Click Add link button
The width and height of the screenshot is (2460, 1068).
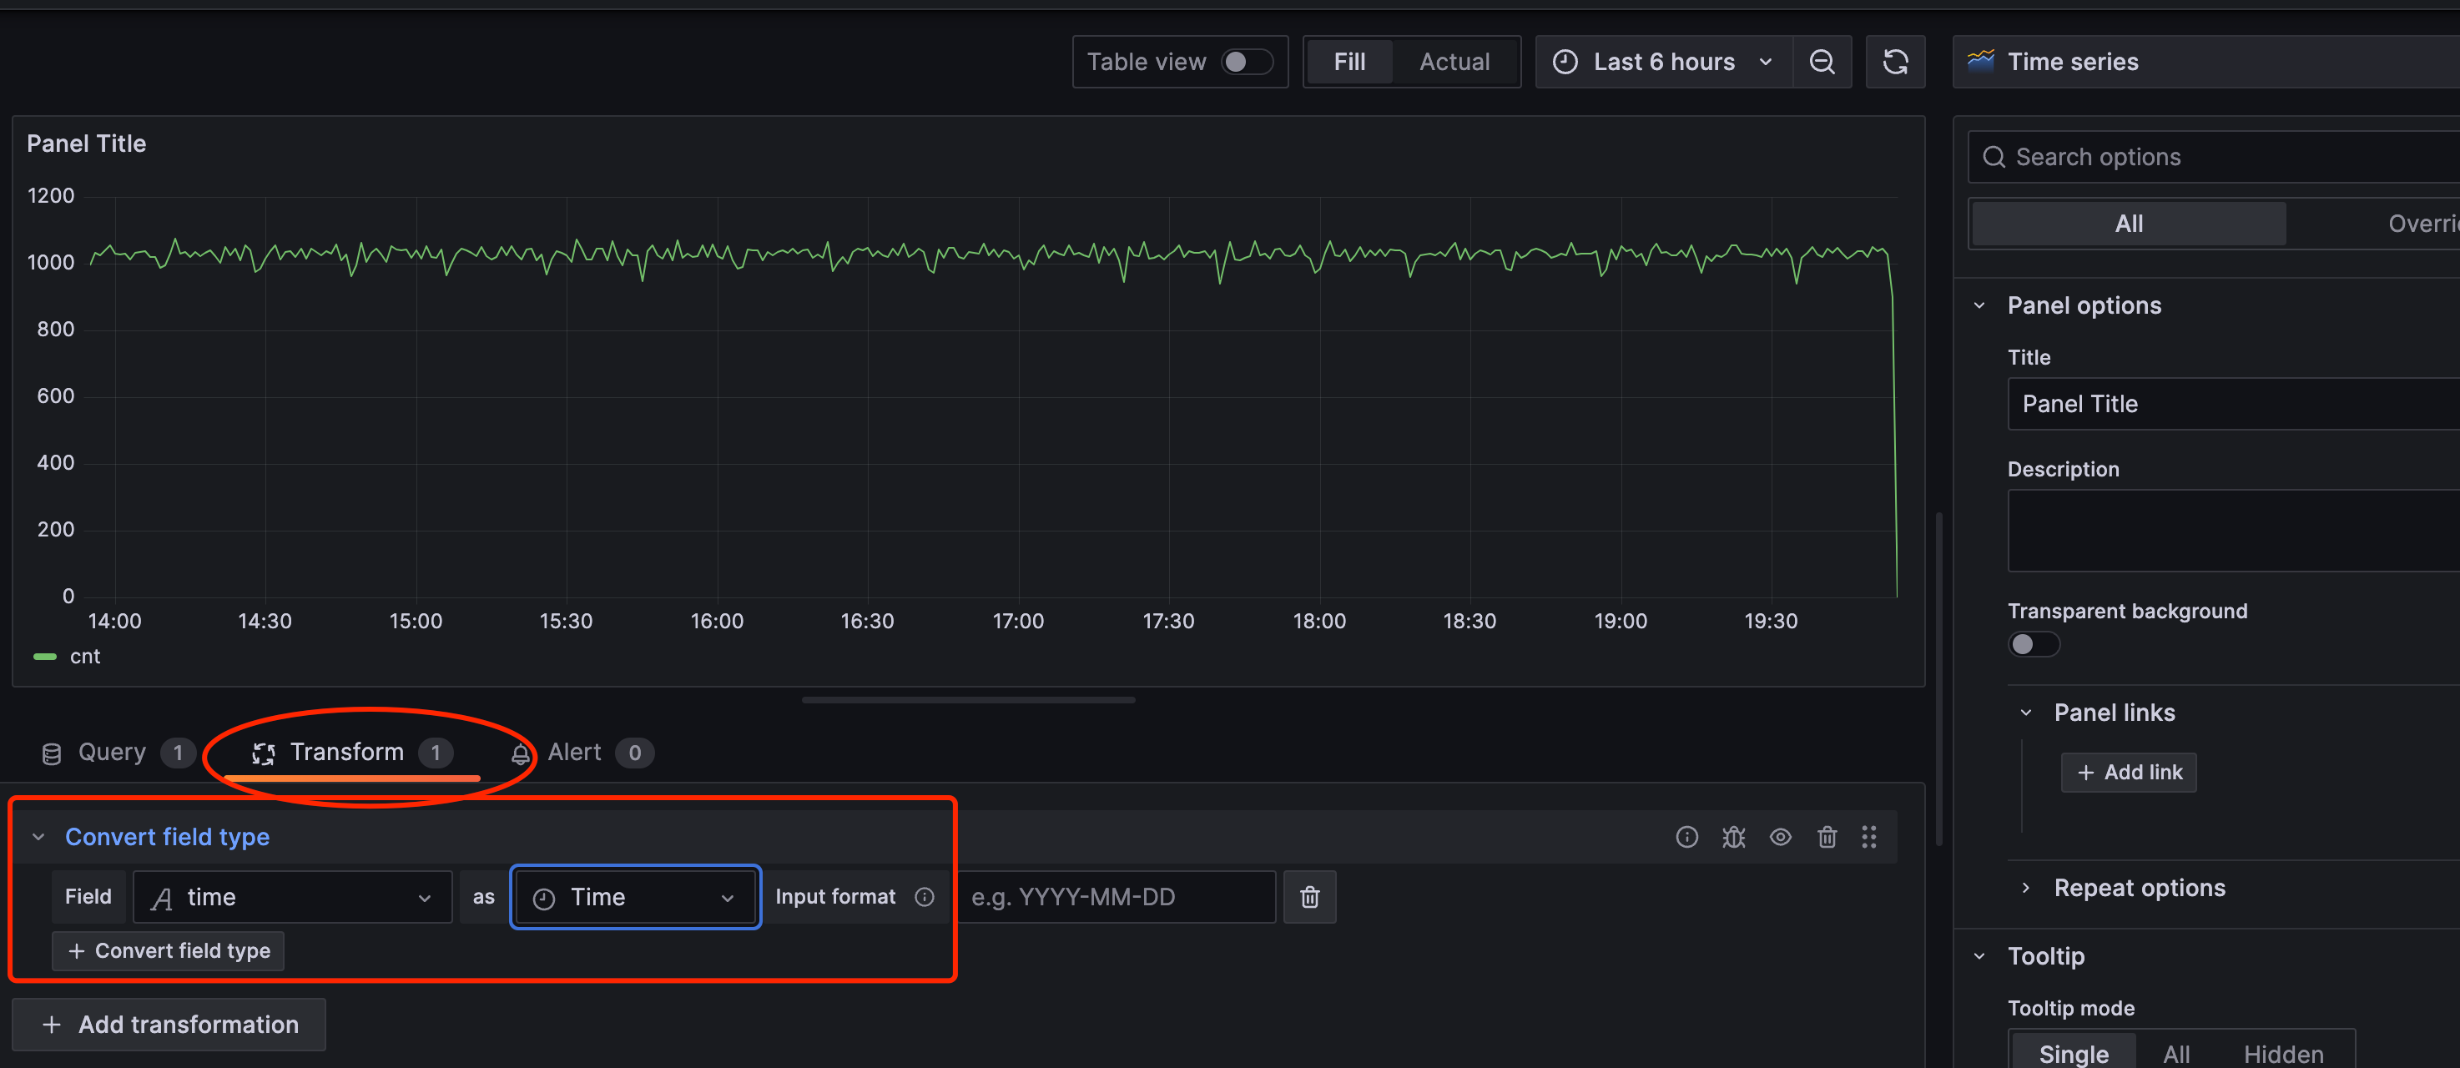(2129, 772)
